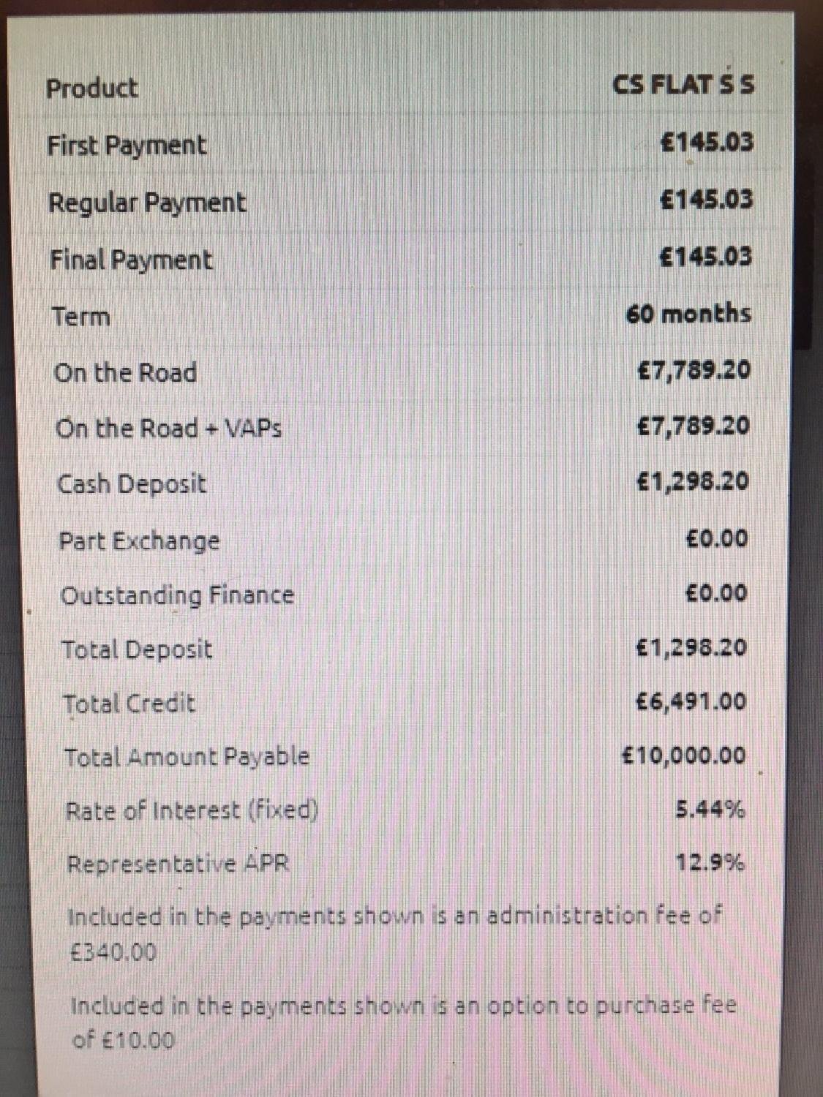This screenshot has width=823, height=1097.
Task: Click the Product label
Action: click(91, 88)
